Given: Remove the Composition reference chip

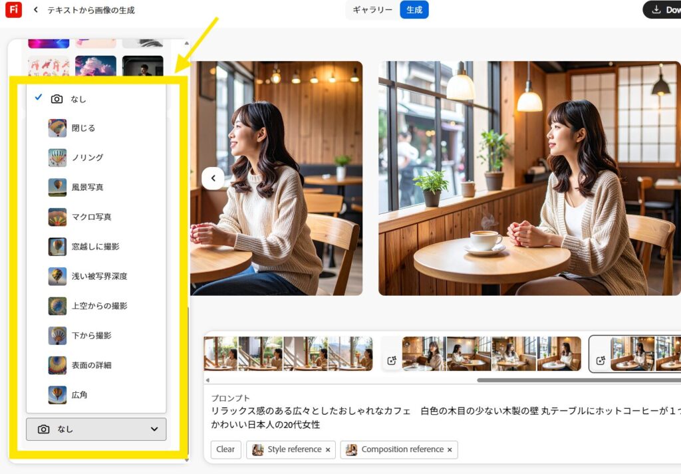Looking at the screenshot, I should pyautogui.click(x=450, y=449).
